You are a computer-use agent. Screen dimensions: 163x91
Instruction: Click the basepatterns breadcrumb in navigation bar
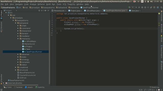click(48, 7)
